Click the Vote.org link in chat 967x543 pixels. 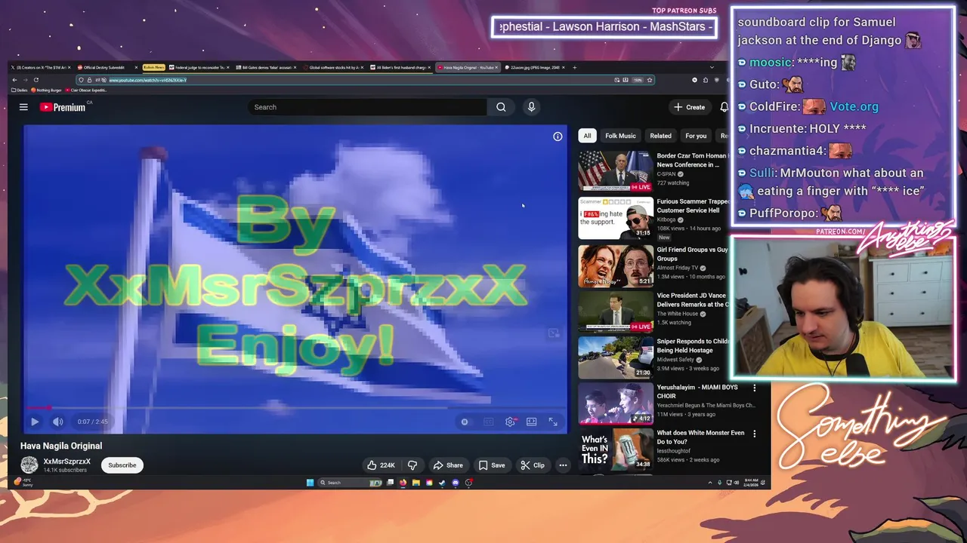854,106
